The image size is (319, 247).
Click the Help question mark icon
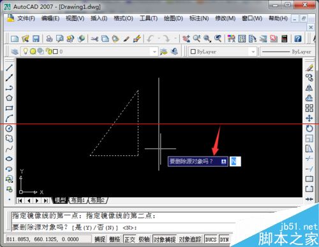click(298, 39)
